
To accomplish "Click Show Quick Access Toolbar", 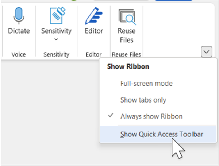I will tap(162, 134).
